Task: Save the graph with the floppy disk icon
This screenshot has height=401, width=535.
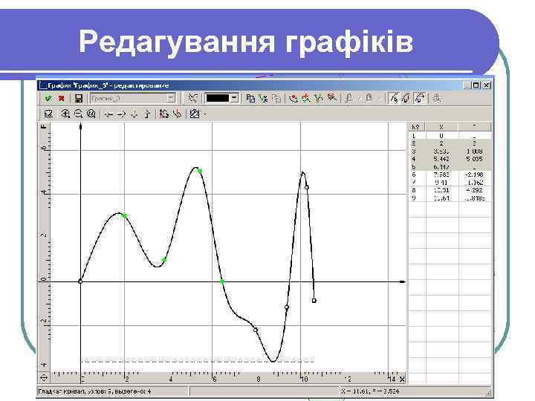Action: [79, 99]
